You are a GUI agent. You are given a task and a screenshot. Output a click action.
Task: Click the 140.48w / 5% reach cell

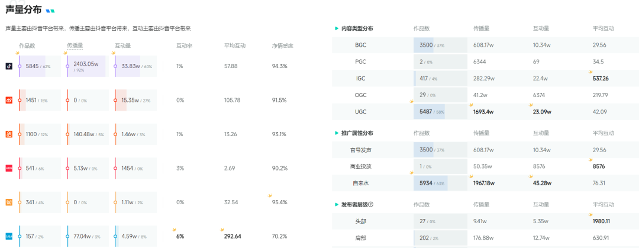tap(87, 134)
